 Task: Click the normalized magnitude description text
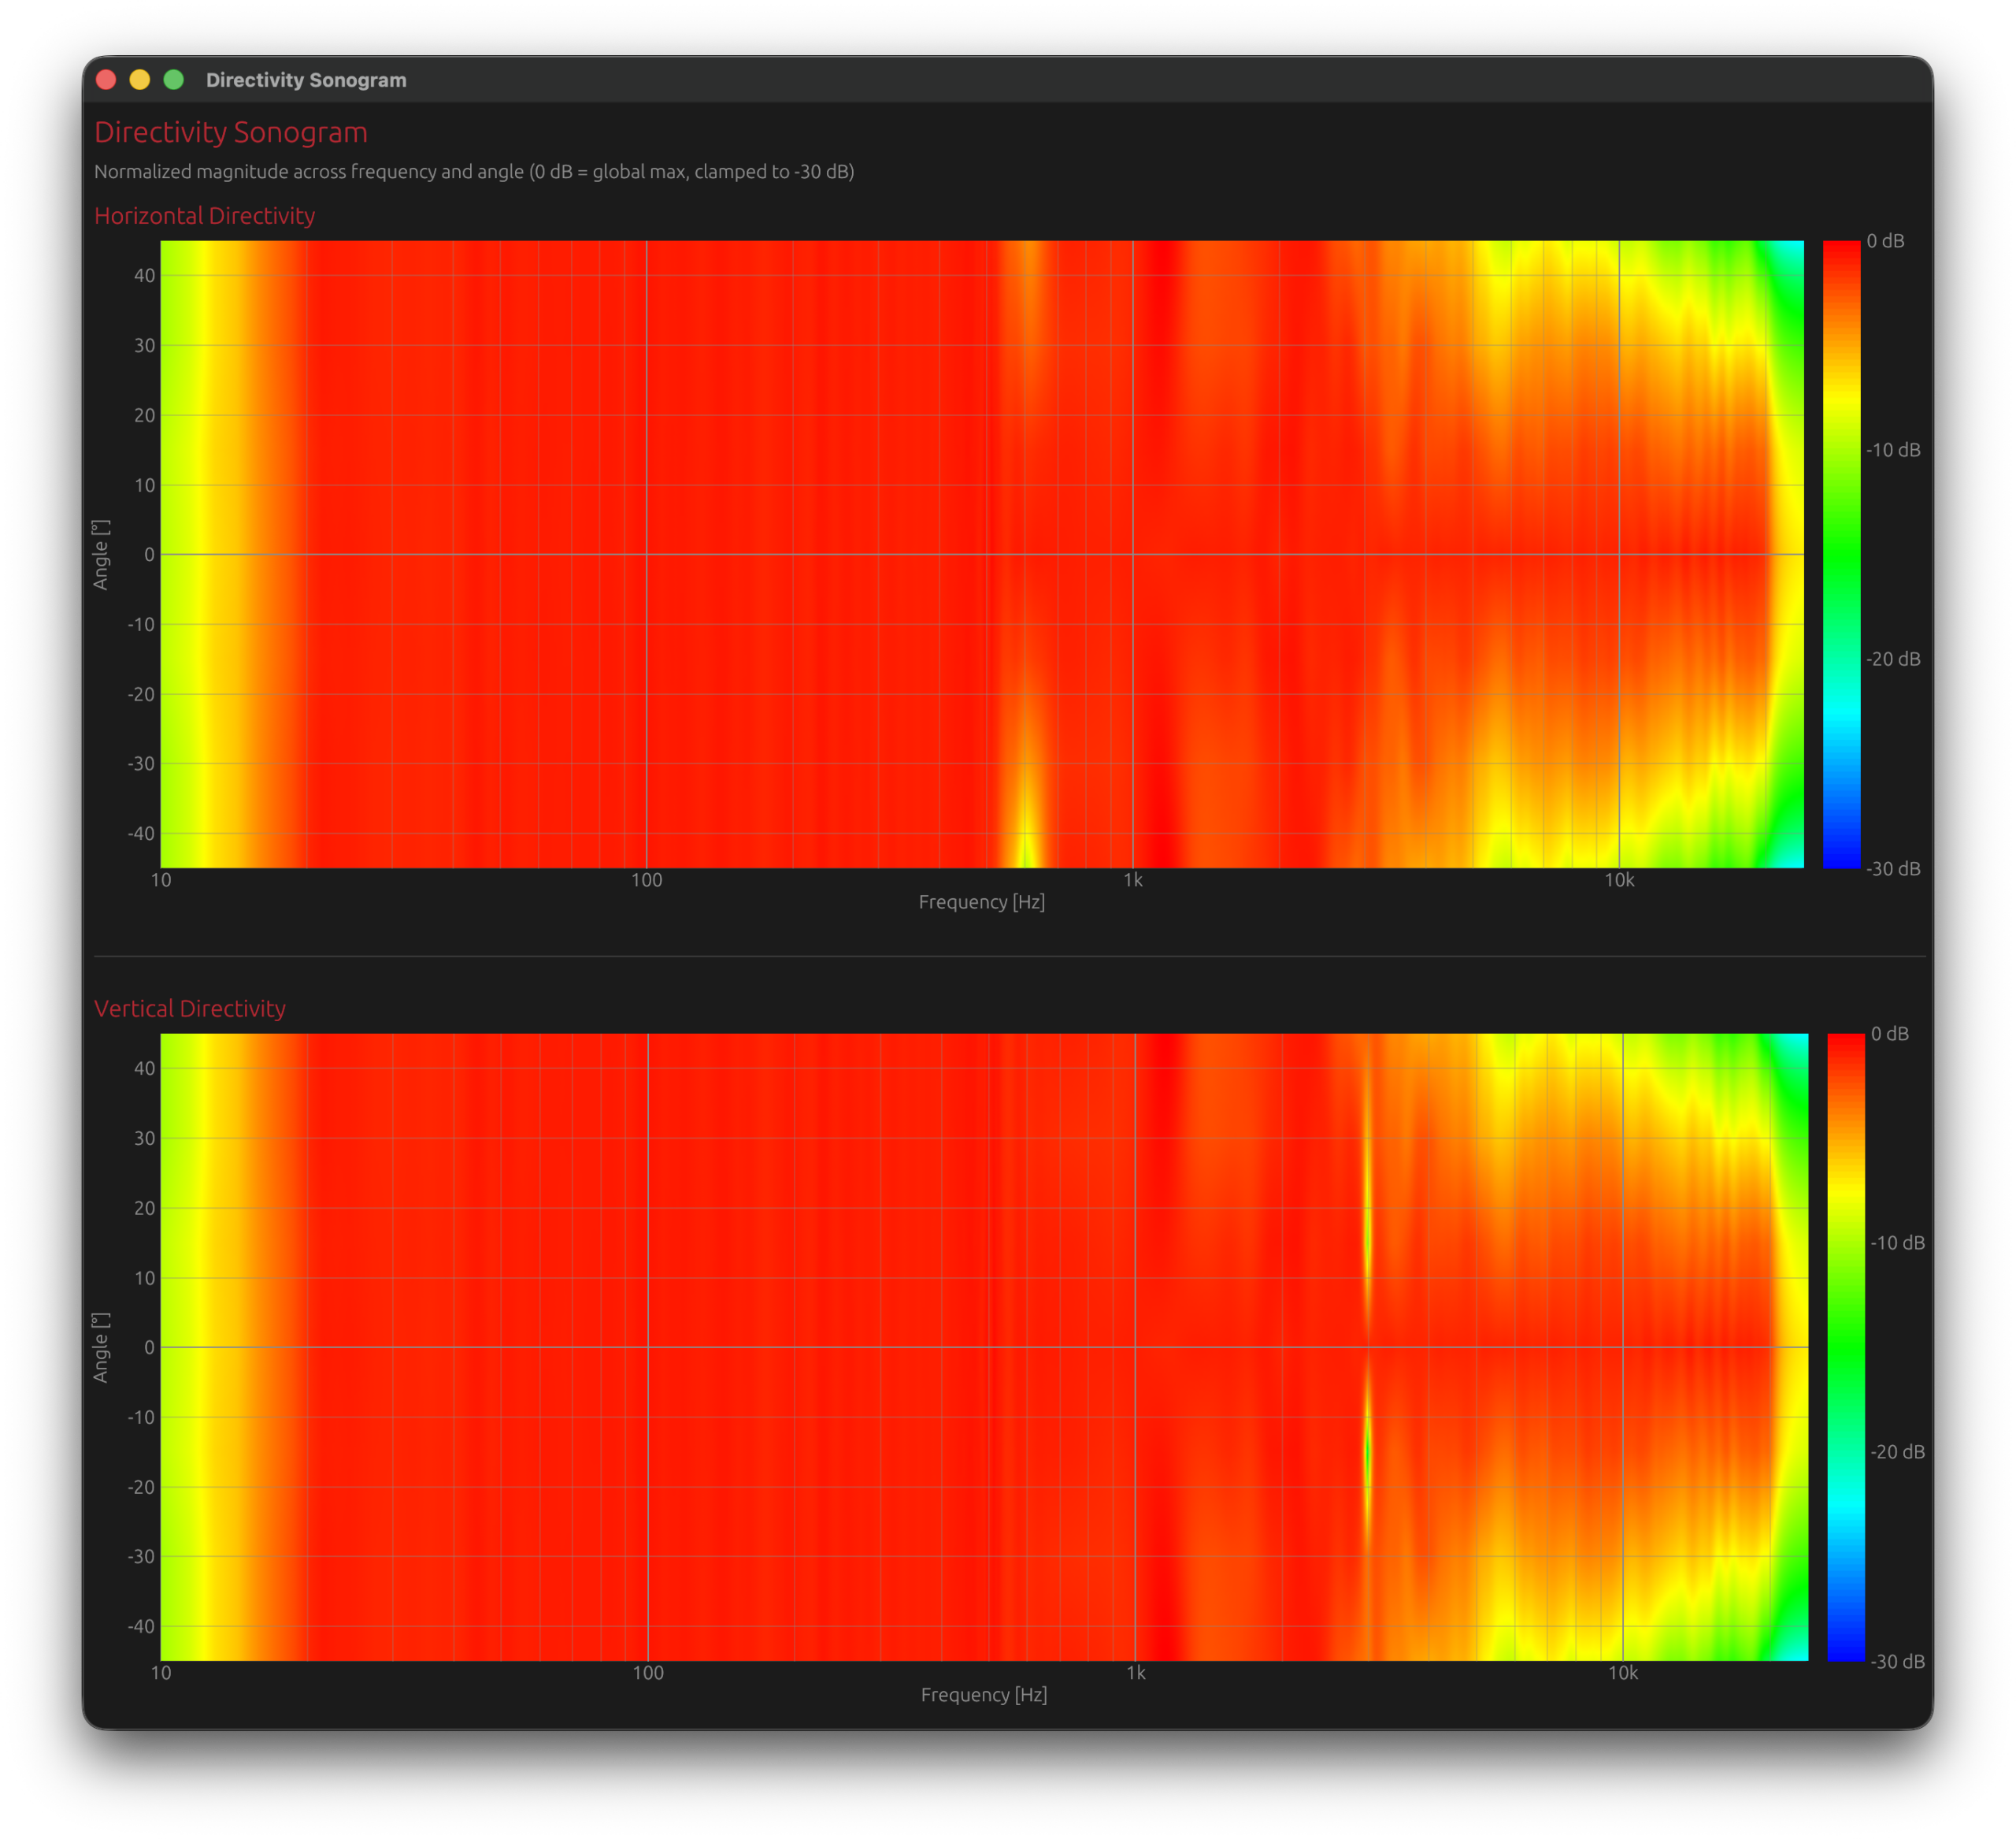click(x=474, y=172)
